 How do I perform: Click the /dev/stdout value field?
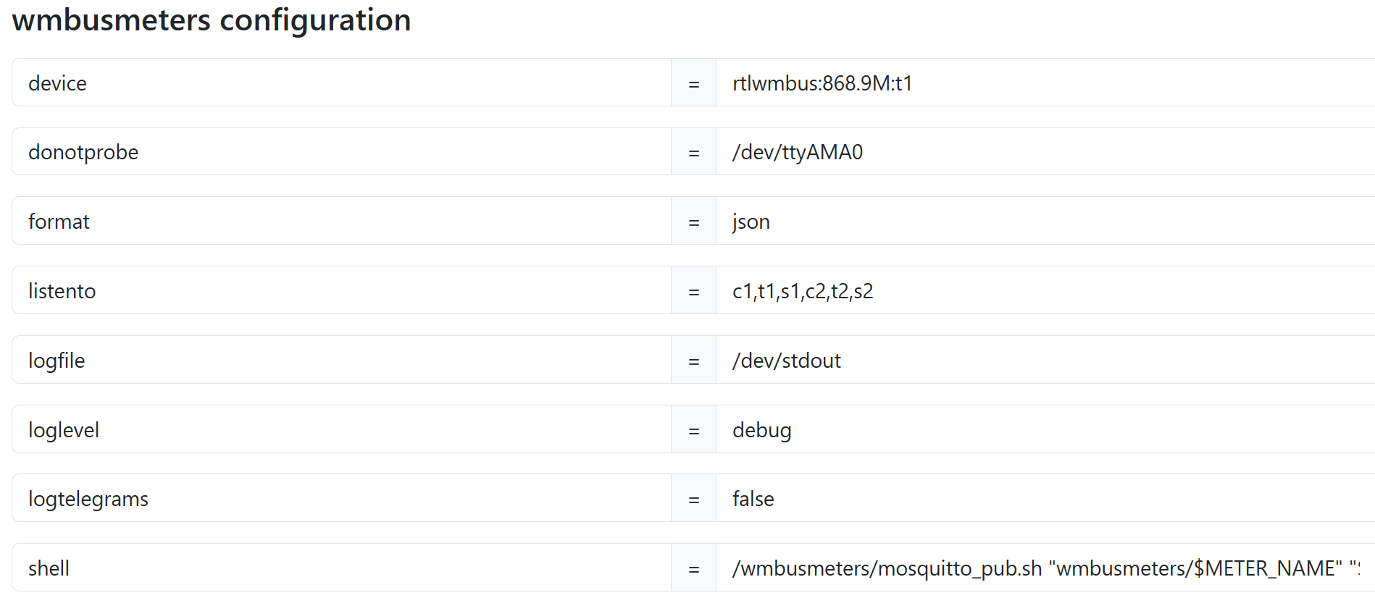point(1045,360)
